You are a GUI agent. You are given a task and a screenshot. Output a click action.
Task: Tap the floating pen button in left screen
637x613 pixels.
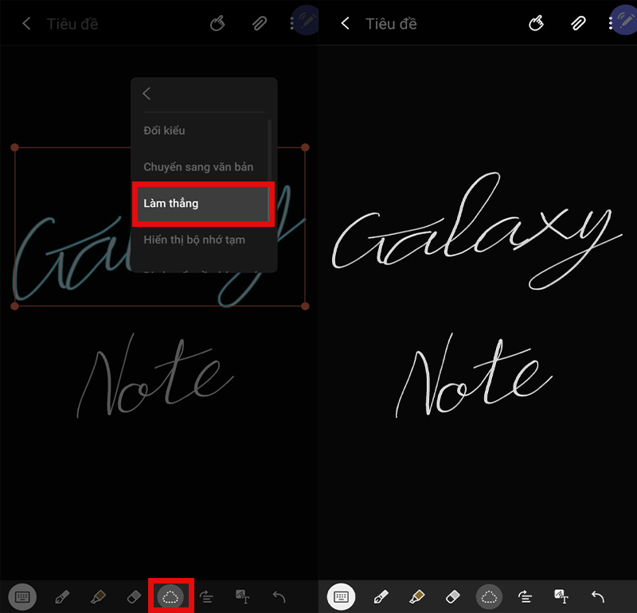307,20
